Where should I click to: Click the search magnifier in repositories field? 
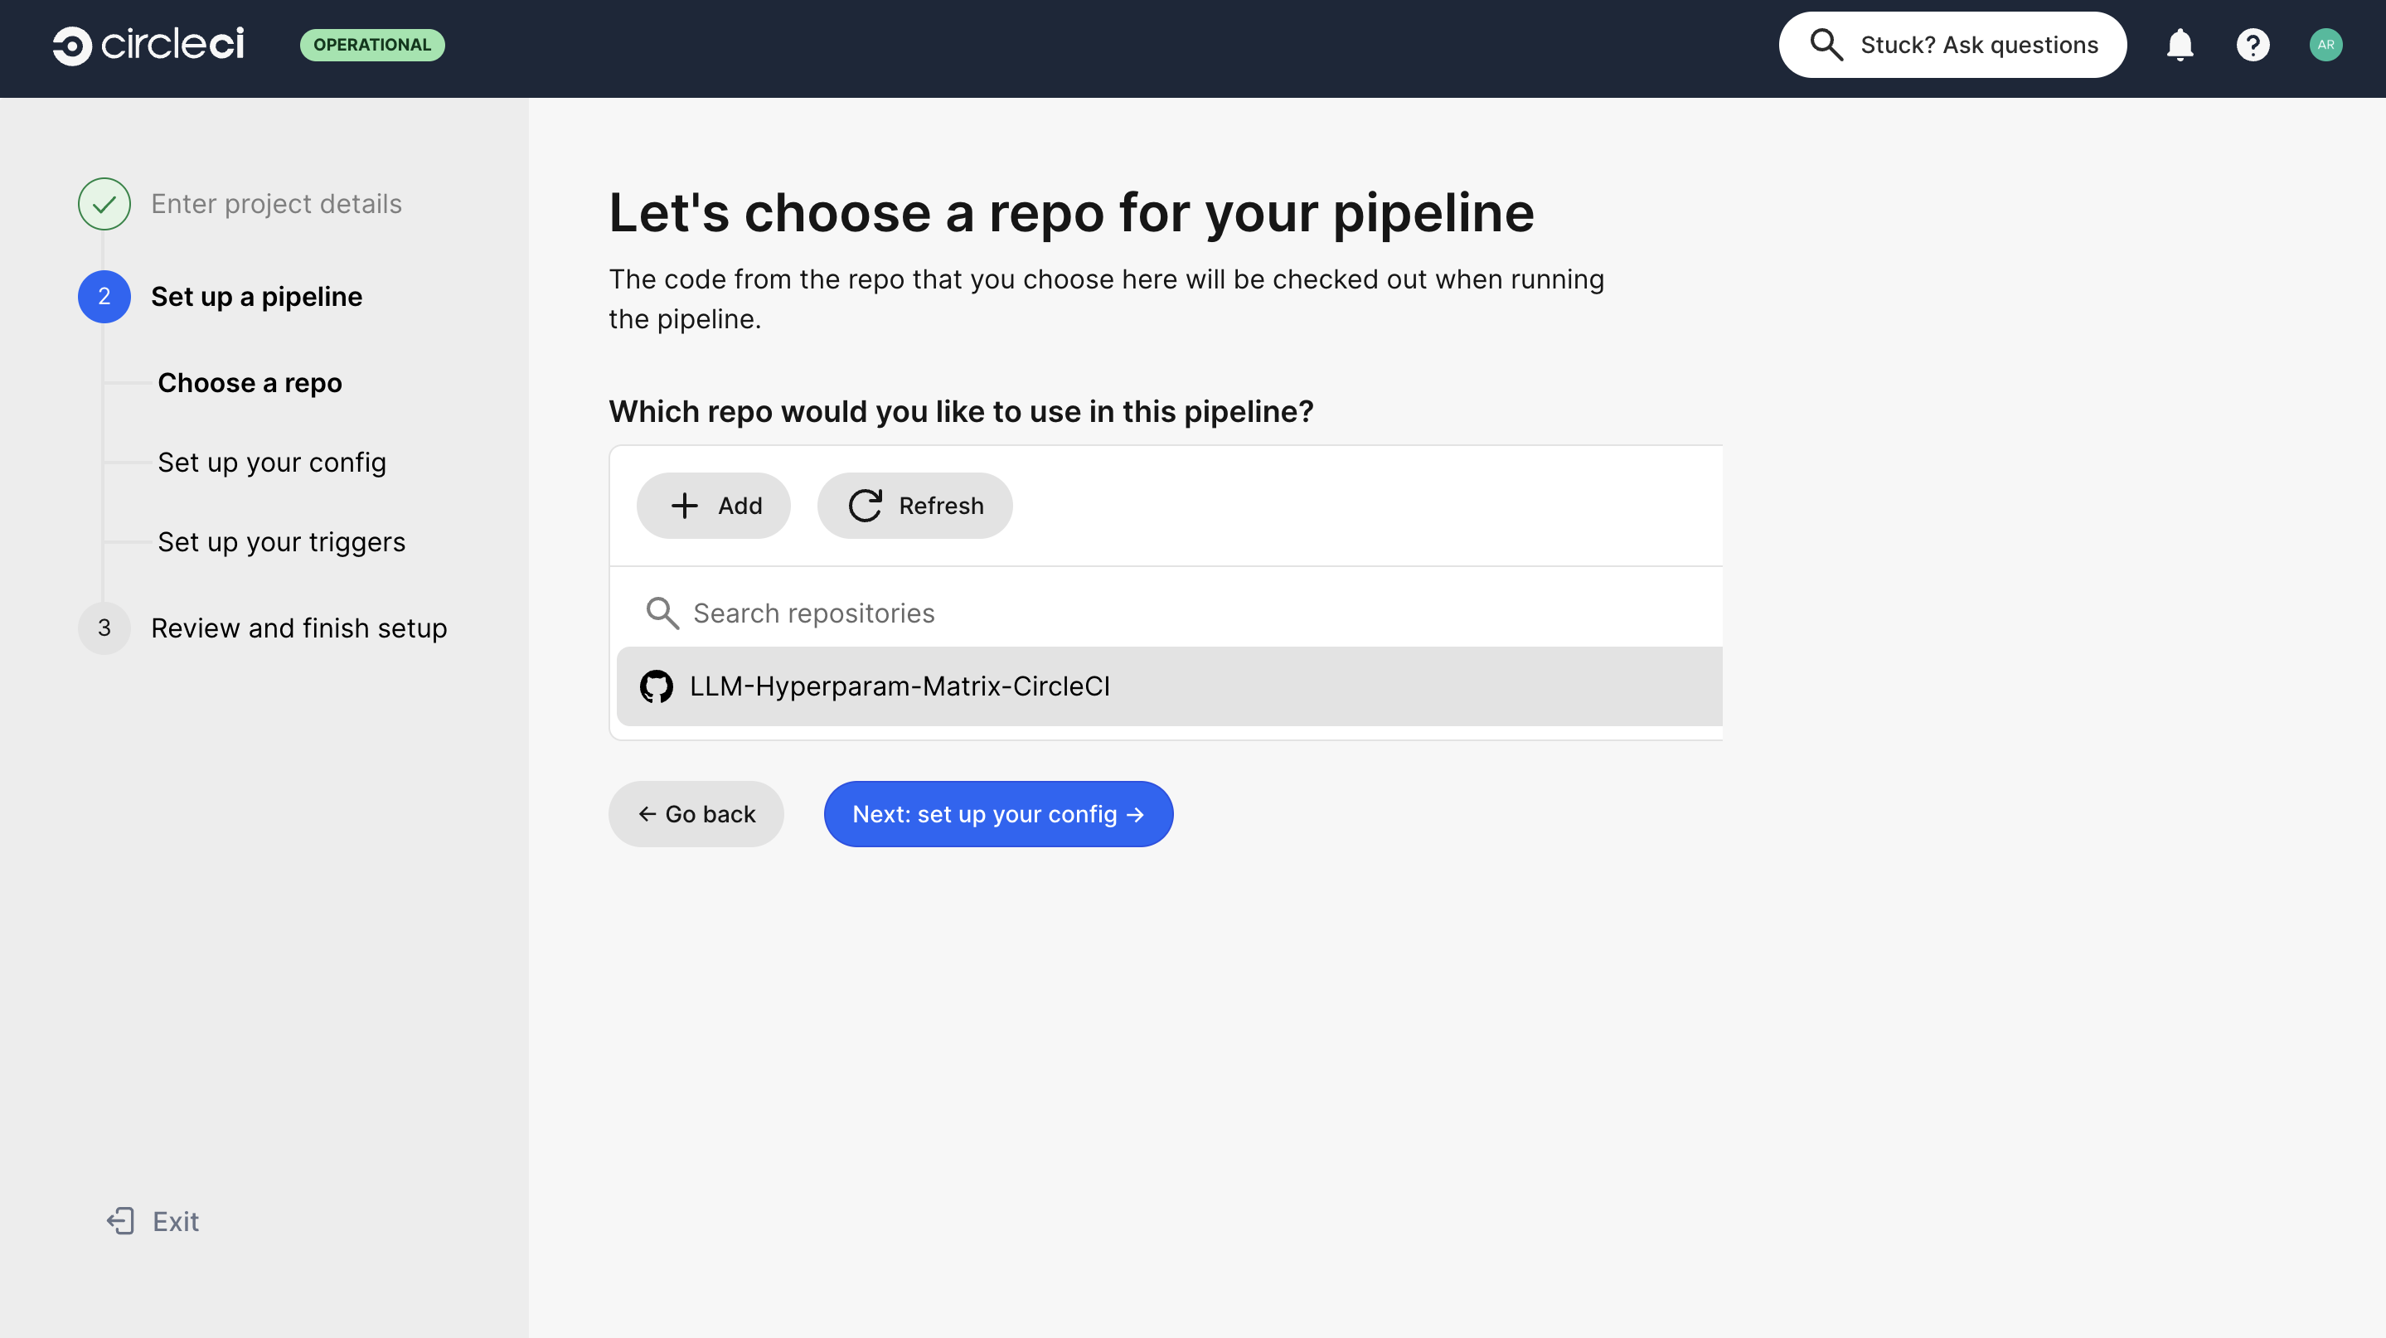click(662, 612)
